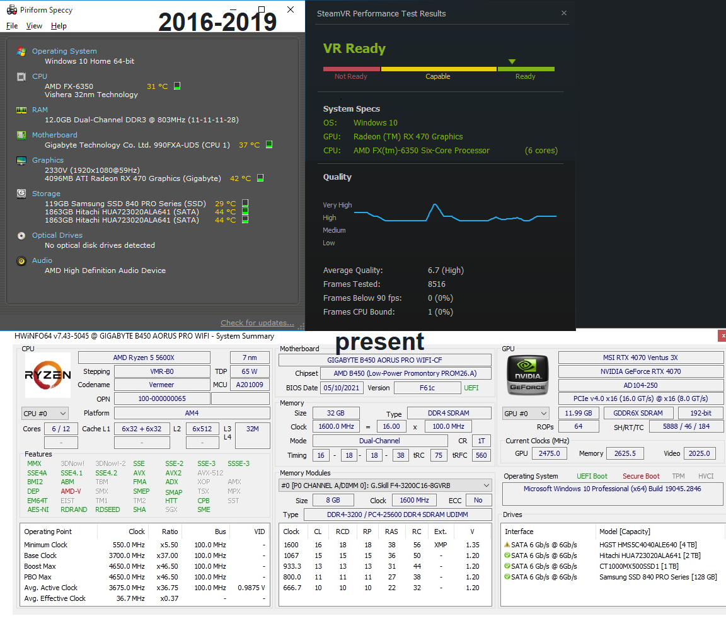This screenshot has width=726, height=628.
Task: Click the Storage drive icon in Speccy
Action: point(21,194)
